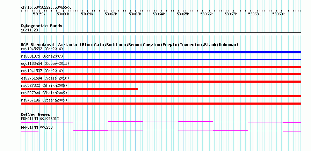Click the 53065k ruler tick label
The image size is (311, 151).
point(183,14)
